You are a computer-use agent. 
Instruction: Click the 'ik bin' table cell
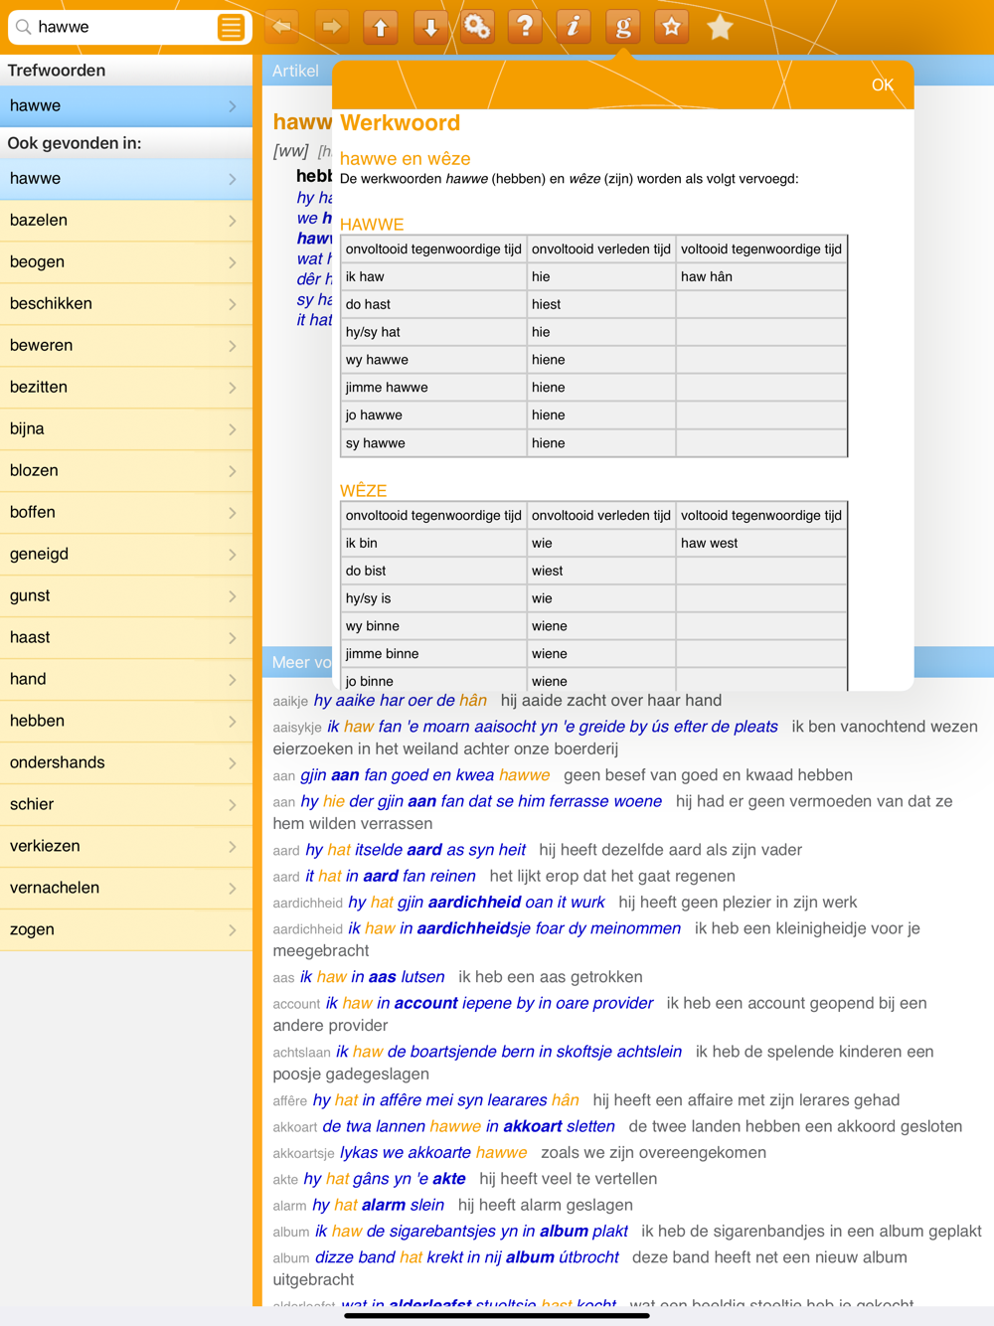point(433,544)
